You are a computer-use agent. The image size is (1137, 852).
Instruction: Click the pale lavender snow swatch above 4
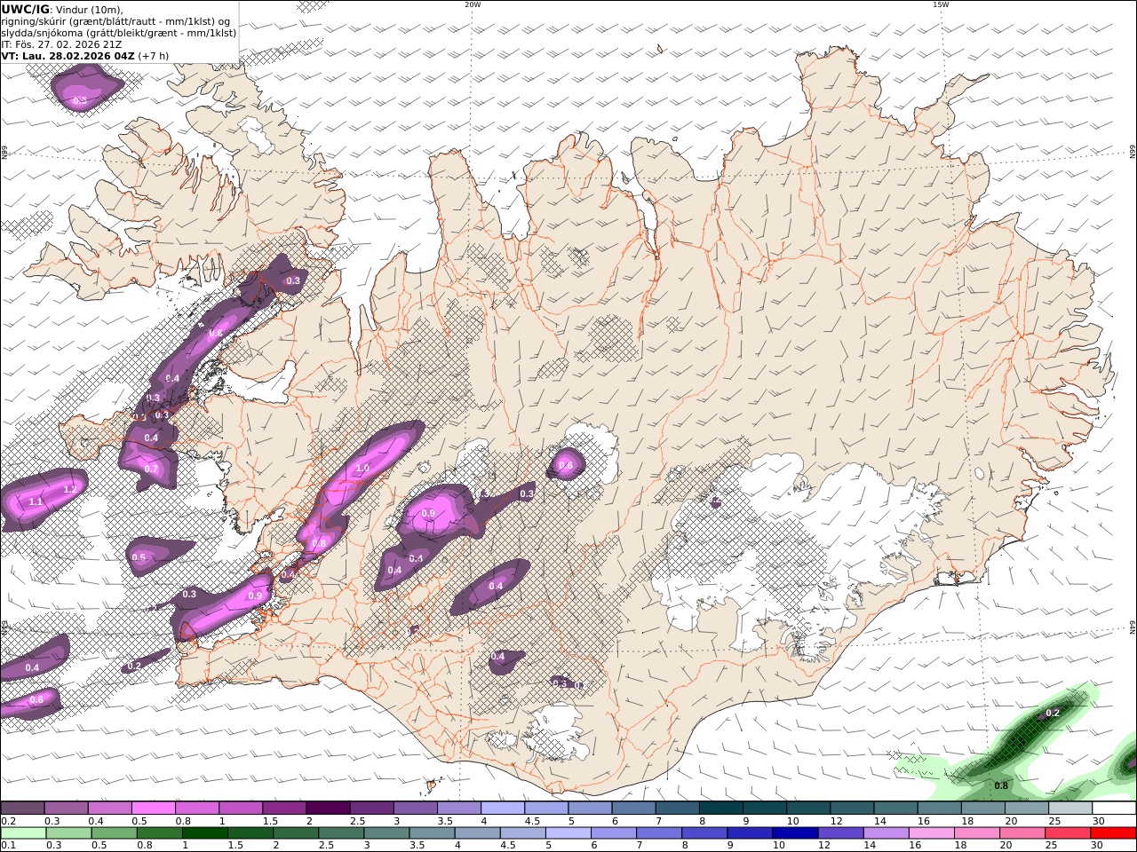point(501,808)
